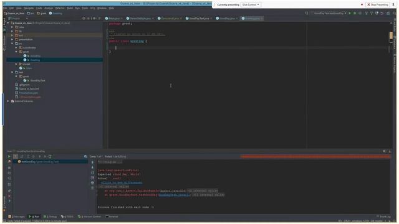The height and width of the screenshot is (224, 399).
Task: Start debugging with the bug icon
Action: [x=355, y=13]
